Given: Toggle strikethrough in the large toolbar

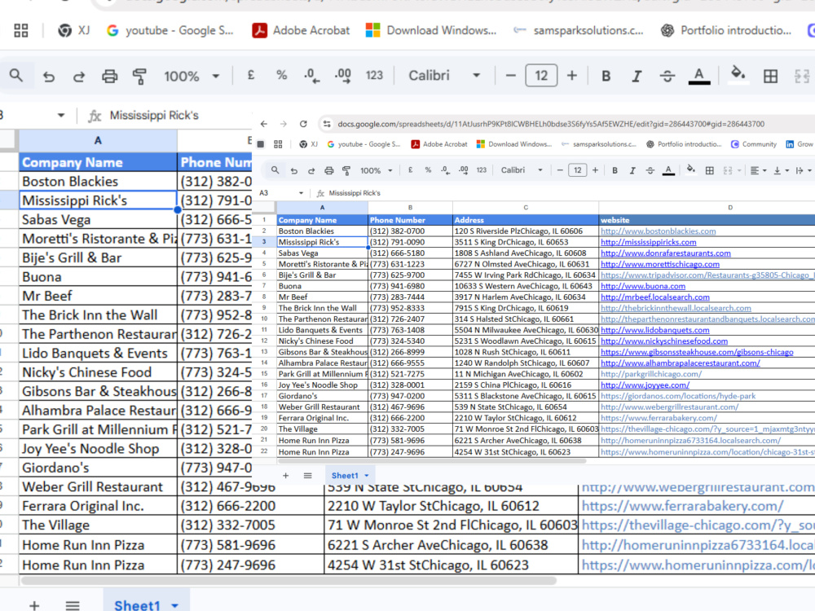Looking at the screenshot, I should (x=667, y=77).
